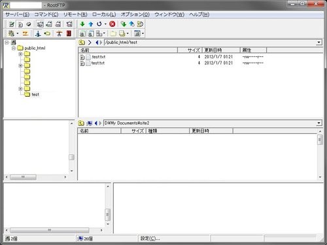Viewport: 327px width, 245px height.
Task: Open the ヘルプ(H) menu
Action: pos(199,14)
